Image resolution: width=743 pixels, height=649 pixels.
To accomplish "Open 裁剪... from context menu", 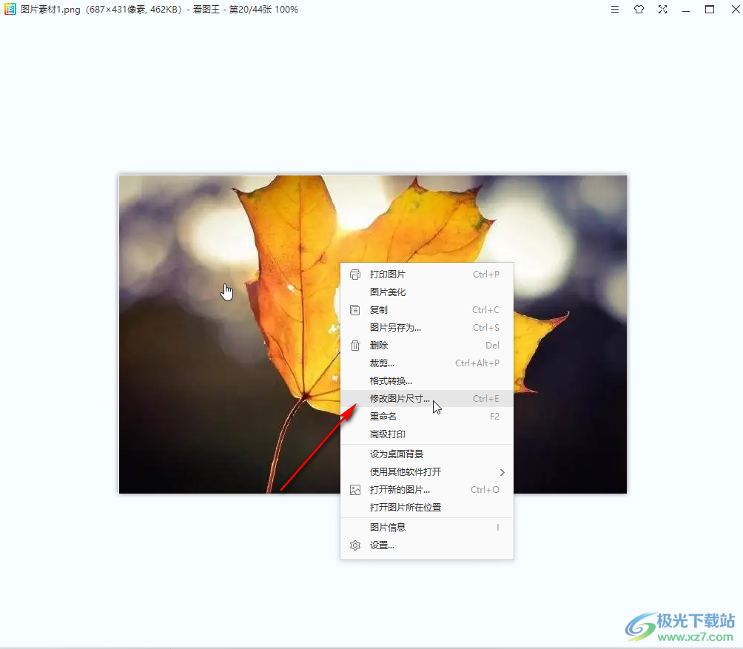I will pyautogui.click(x=426, y=363).
